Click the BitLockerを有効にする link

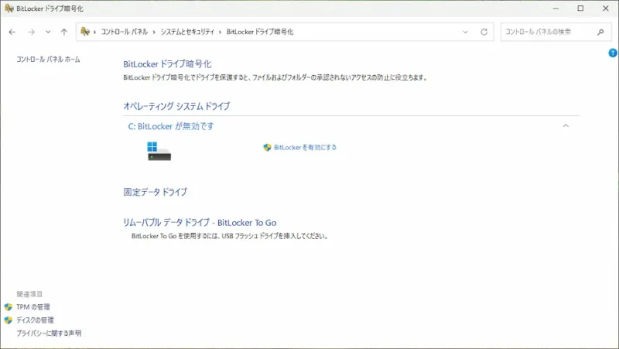(x=305, y=147)
